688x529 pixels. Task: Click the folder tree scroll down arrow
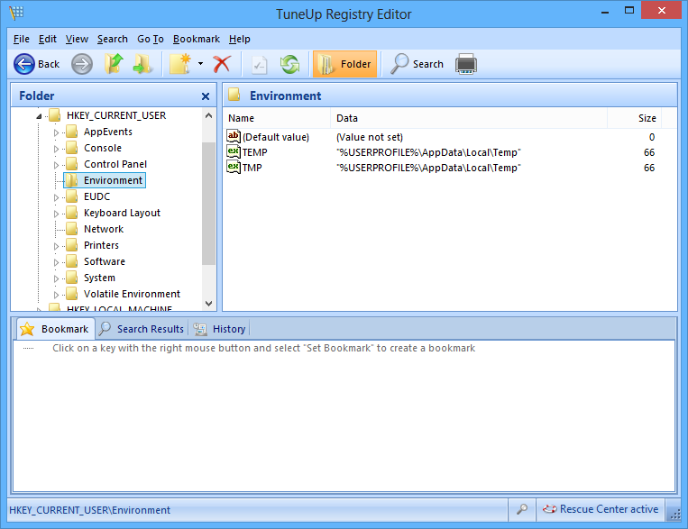[209, 304]
